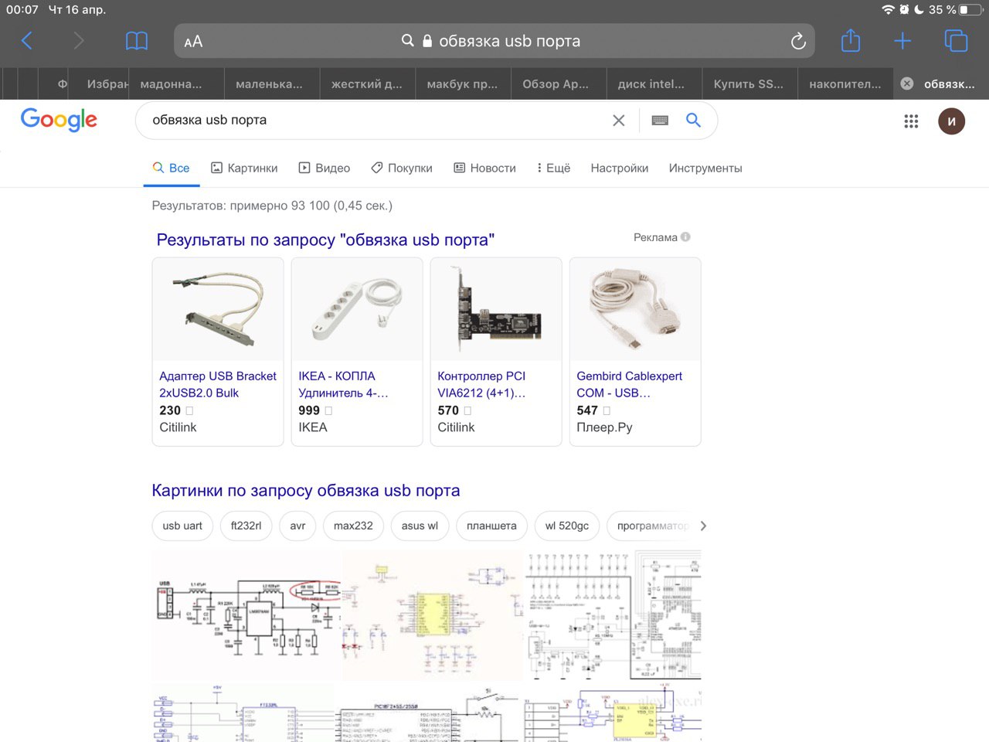
Task: Open the Google apps grid
Action: tap(911, 121)
